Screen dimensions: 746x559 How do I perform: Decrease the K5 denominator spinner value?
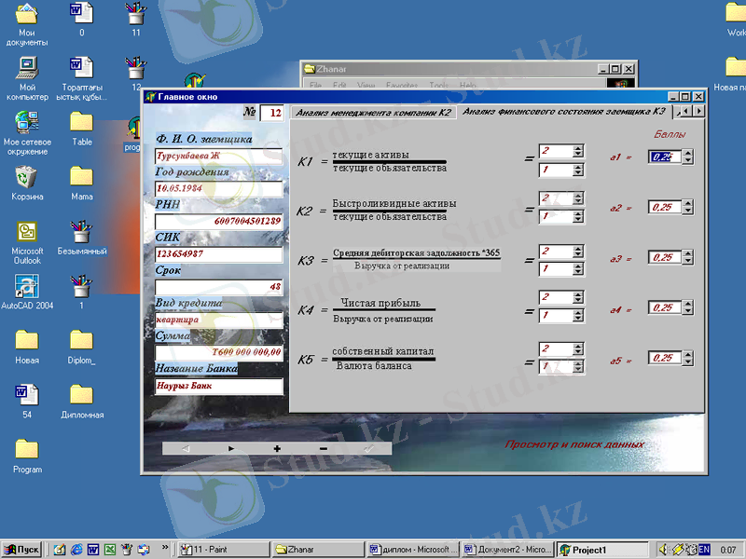[578, 371]
